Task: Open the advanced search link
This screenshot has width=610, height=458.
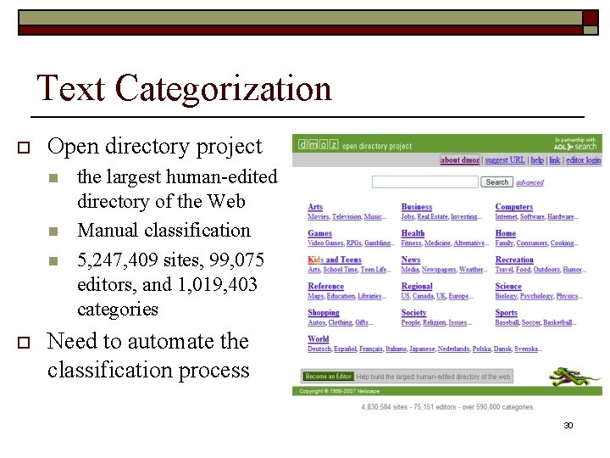Action: 530,182
